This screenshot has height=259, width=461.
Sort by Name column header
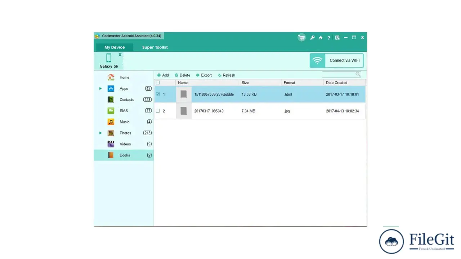point(207,83)
